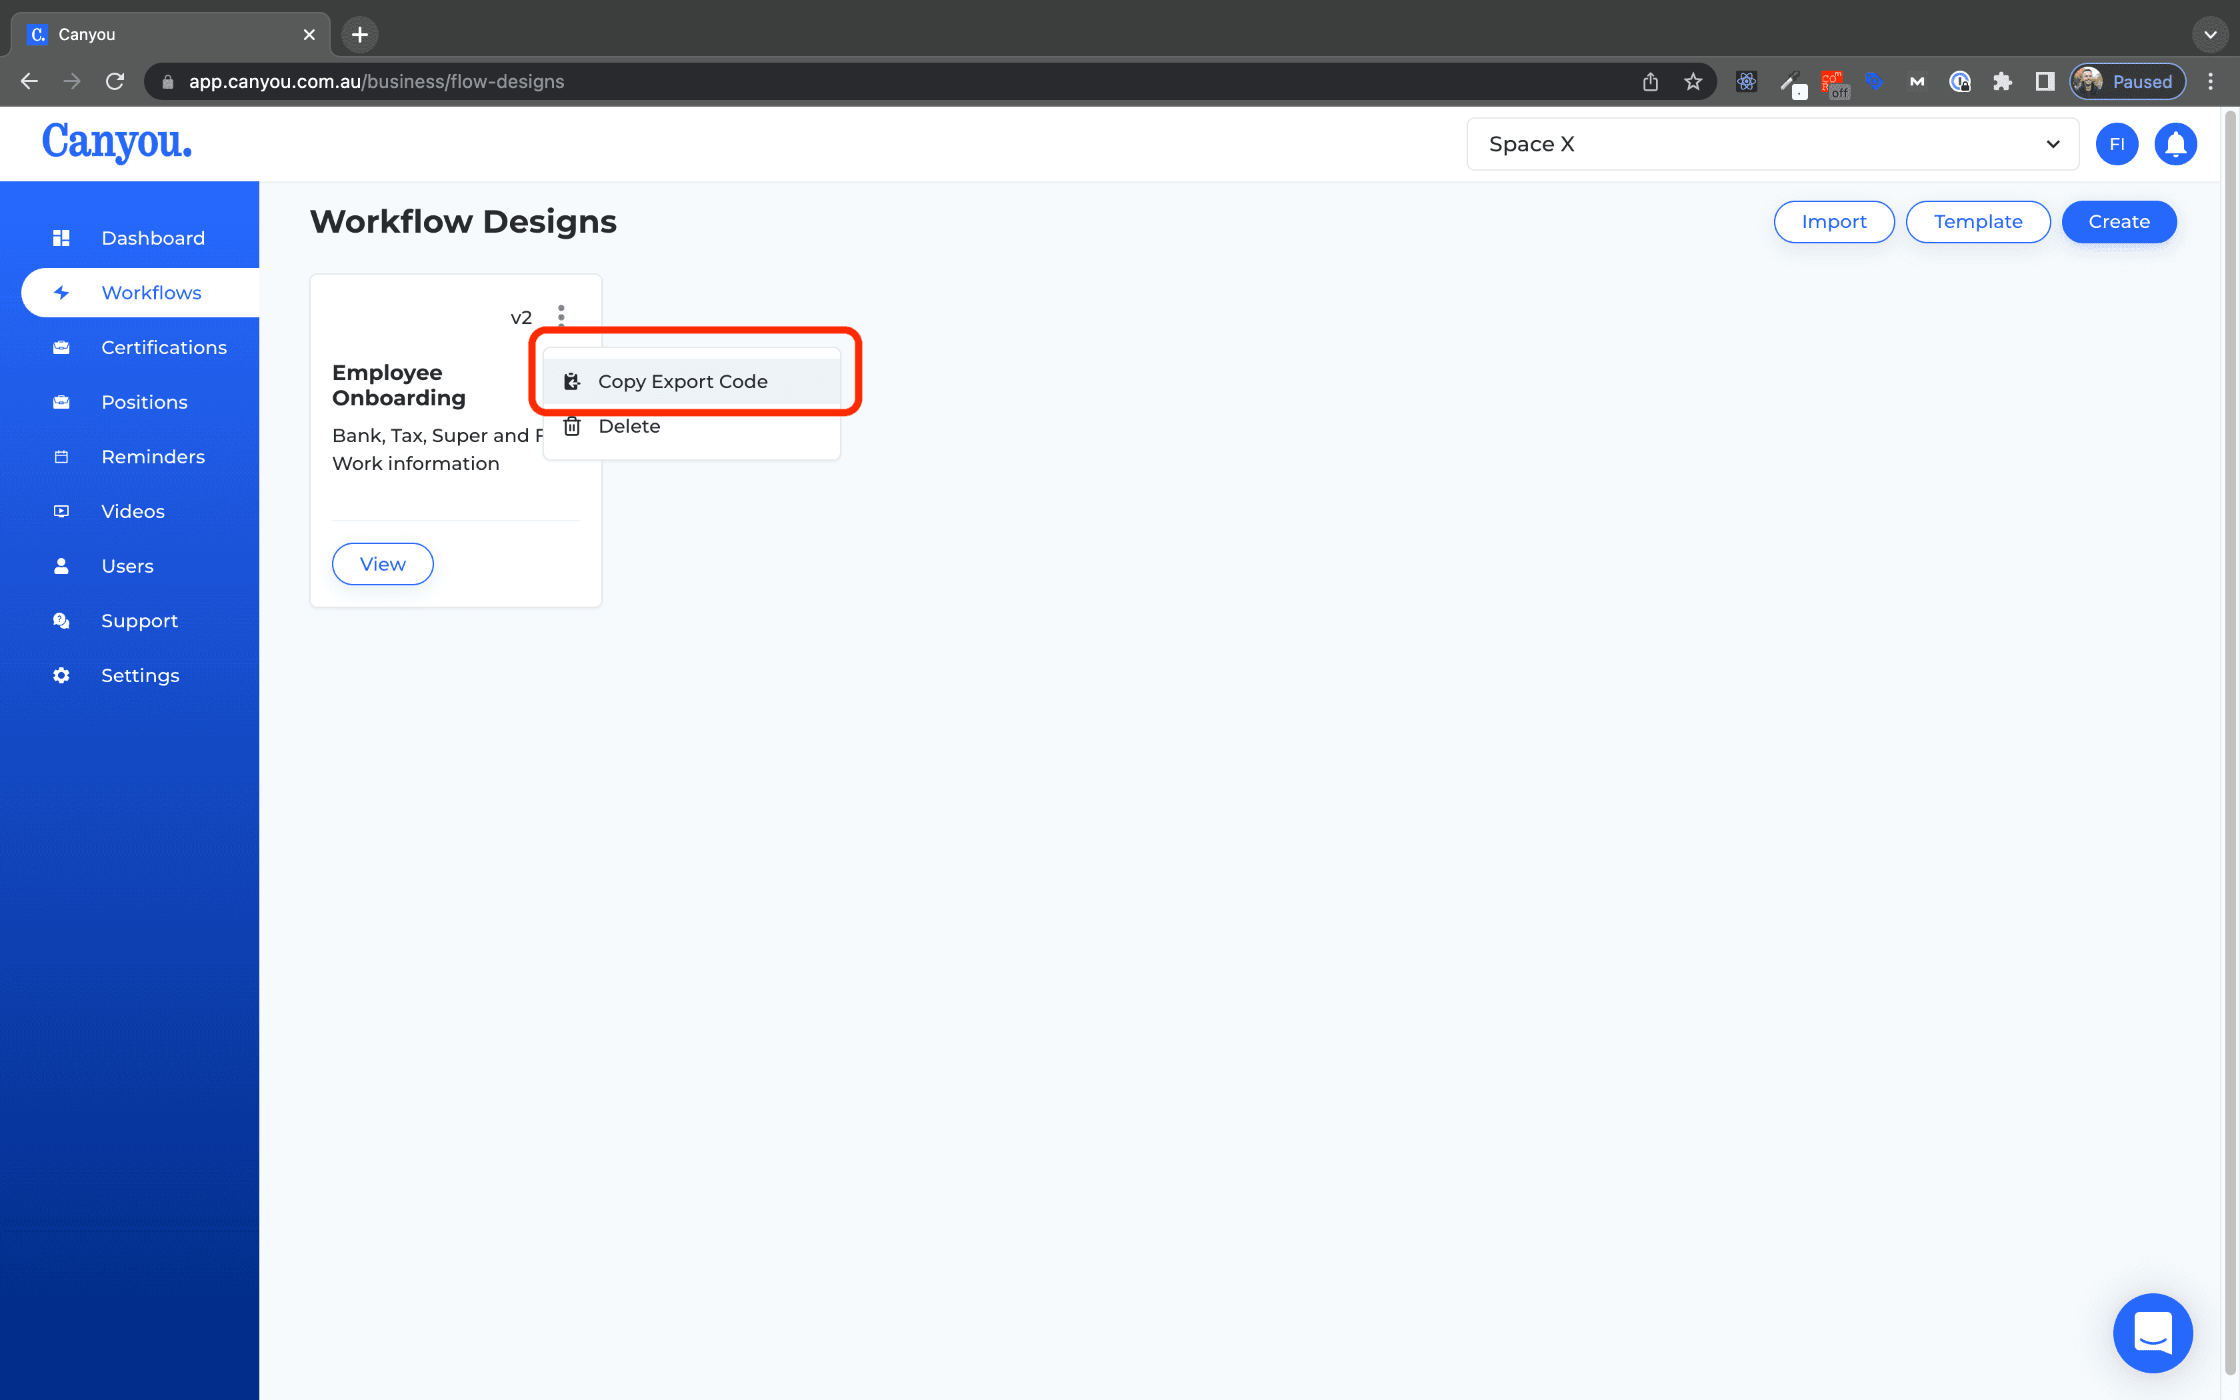This screenshot has width=2240, height=1400.
Task: Click the Users sidebar icon
Action: (x=60, y=566)
